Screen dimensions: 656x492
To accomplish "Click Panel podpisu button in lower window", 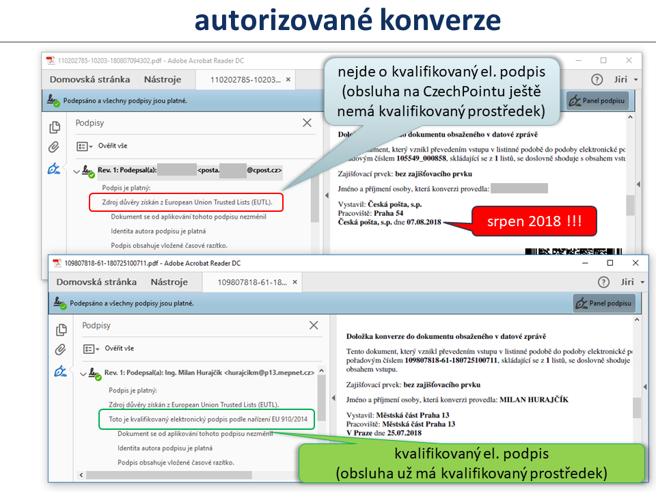I will pyautogui.click(x=605, y=303).
